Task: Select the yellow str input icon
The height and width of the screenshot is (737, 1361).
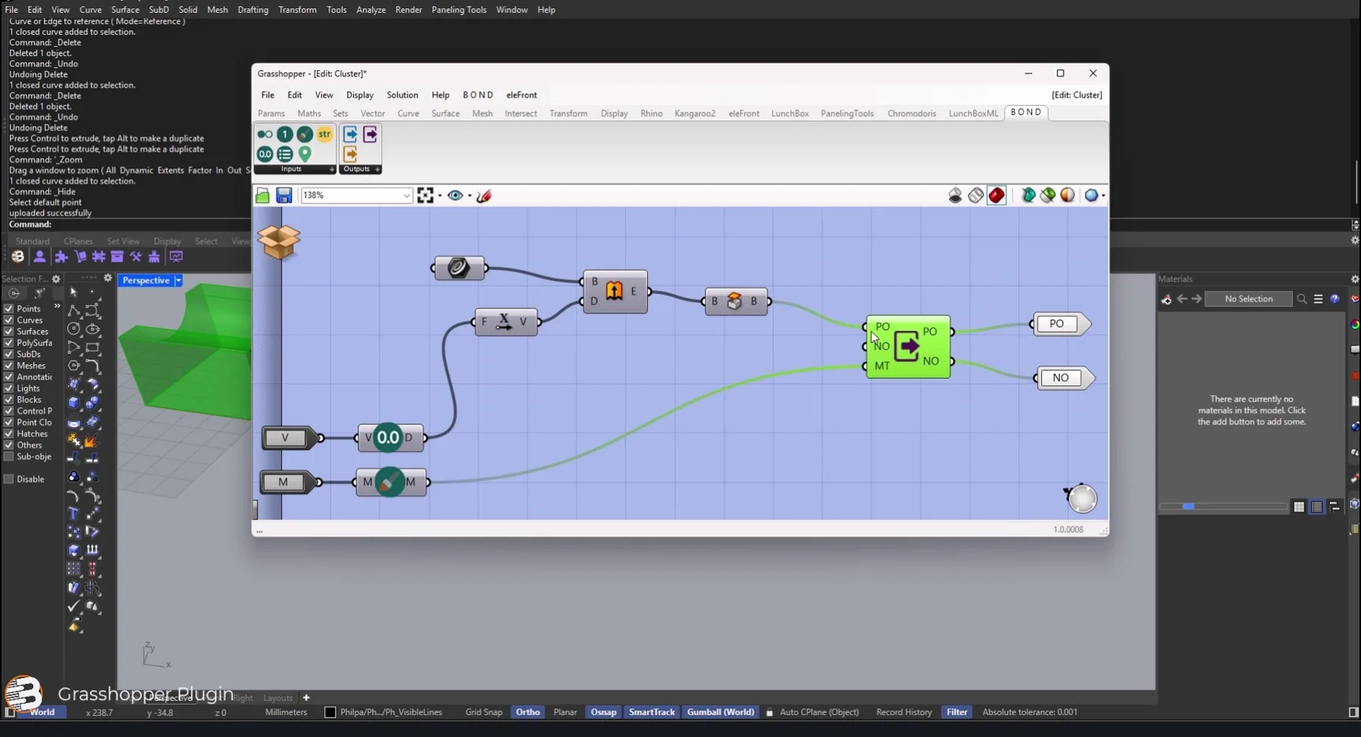Action: coord(324,135)
